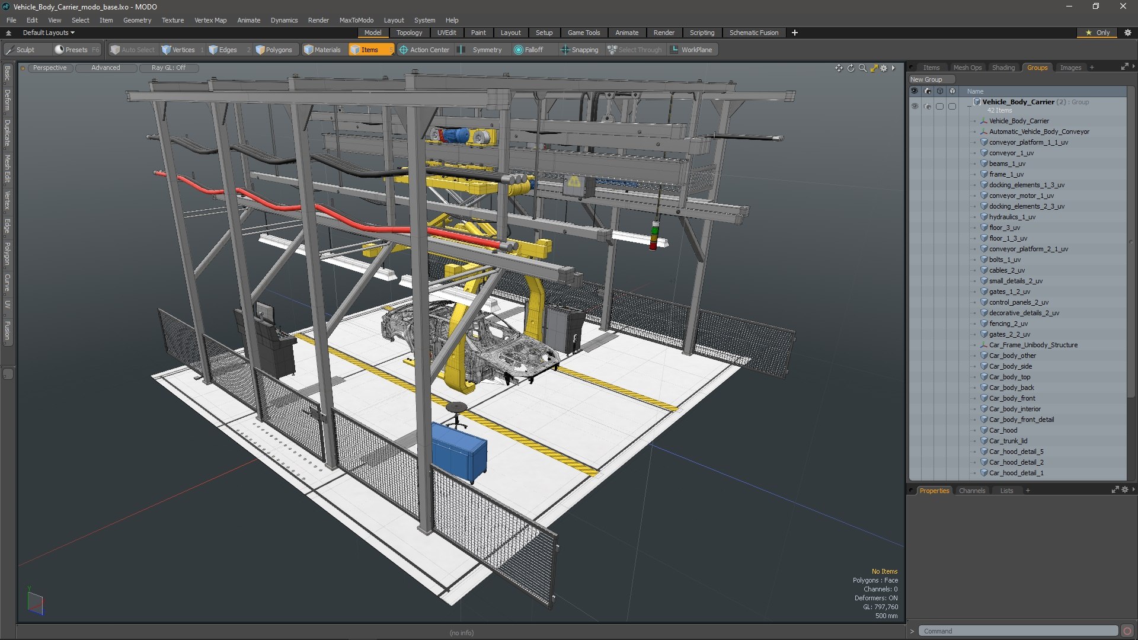Expand the Automatic_Vehicle_Body_Conveyor item
Viewport: 1138px width, 640px height.
coord(974,132)
